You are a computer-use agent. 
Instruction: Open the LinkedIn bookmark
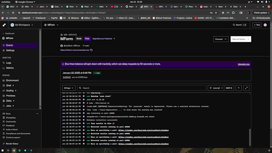12,18
